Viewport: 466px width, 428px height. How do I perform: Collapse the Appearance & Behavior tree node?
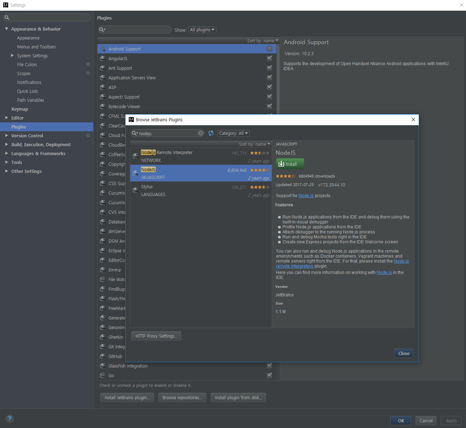[x=6, y=29]
